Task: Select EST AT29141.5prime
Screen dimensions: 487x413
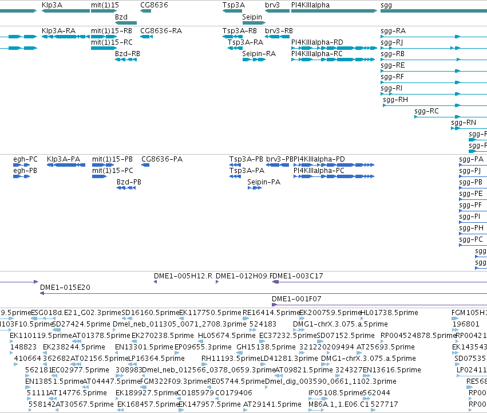Action: coord(245,410)
